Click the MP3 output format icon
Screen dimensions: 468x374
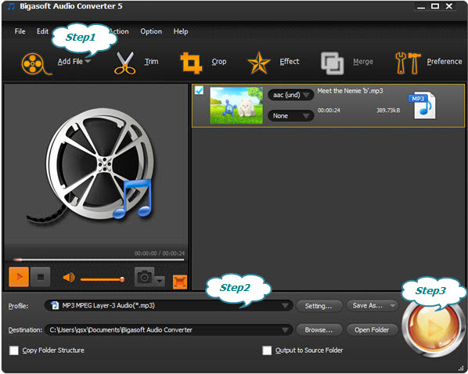click(422, 106)
